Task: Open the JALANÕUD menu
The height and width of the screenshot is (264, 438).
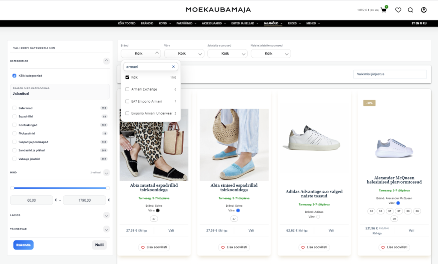Action: pos(271,23)
